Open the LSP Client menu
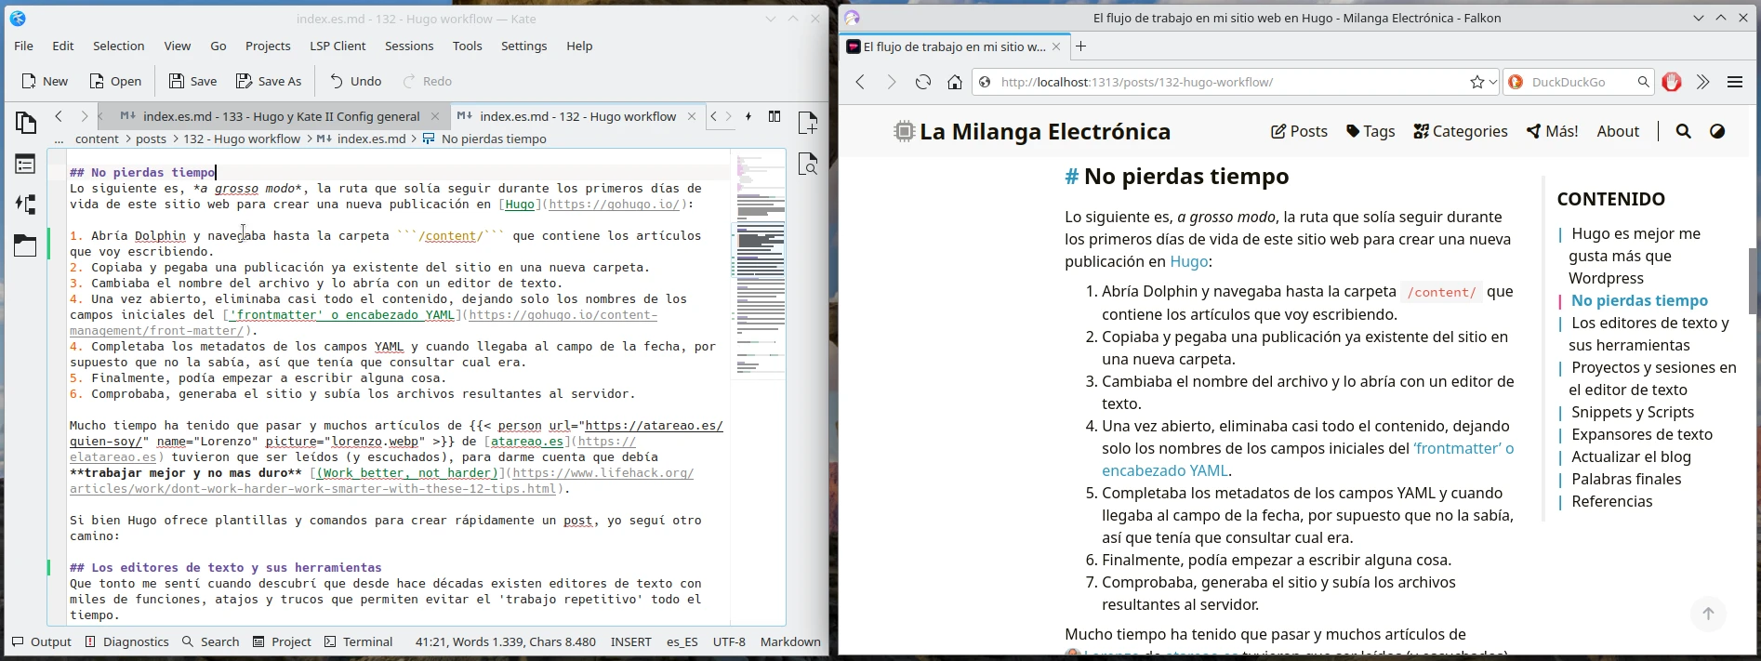The height and width of the screenshot is (661, 1761). [x=338, y=46]
